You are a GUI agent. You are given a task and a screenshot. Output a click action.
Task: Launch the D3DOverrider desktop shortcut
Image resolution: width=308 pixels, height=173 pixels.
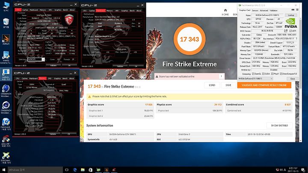(x=6, y=158)
